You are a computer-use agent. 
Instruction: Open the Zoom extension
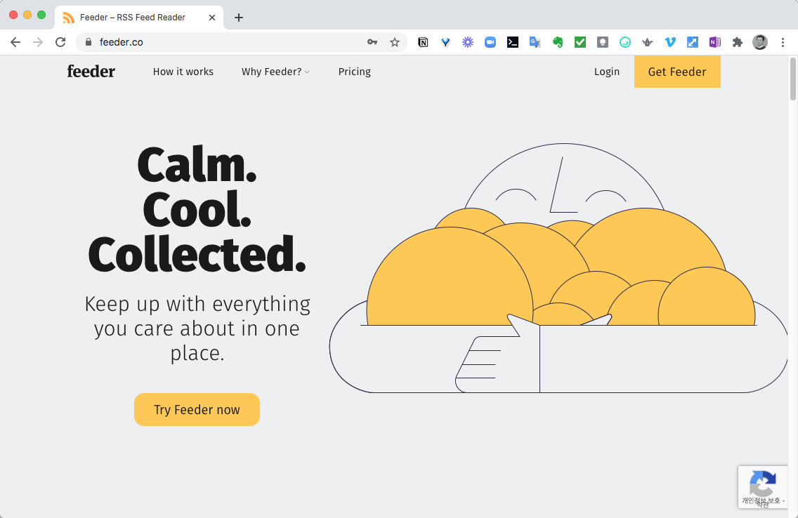(x=490, y=42)
